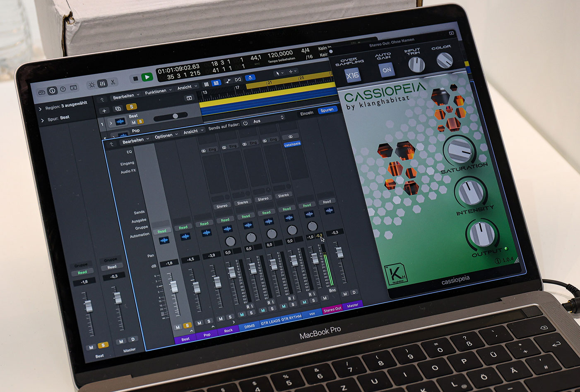Image resolution: width=580 pixels, height=392 pixels.
Task: Adjust Beat track header volume slider
Action: tap(171, 117)
